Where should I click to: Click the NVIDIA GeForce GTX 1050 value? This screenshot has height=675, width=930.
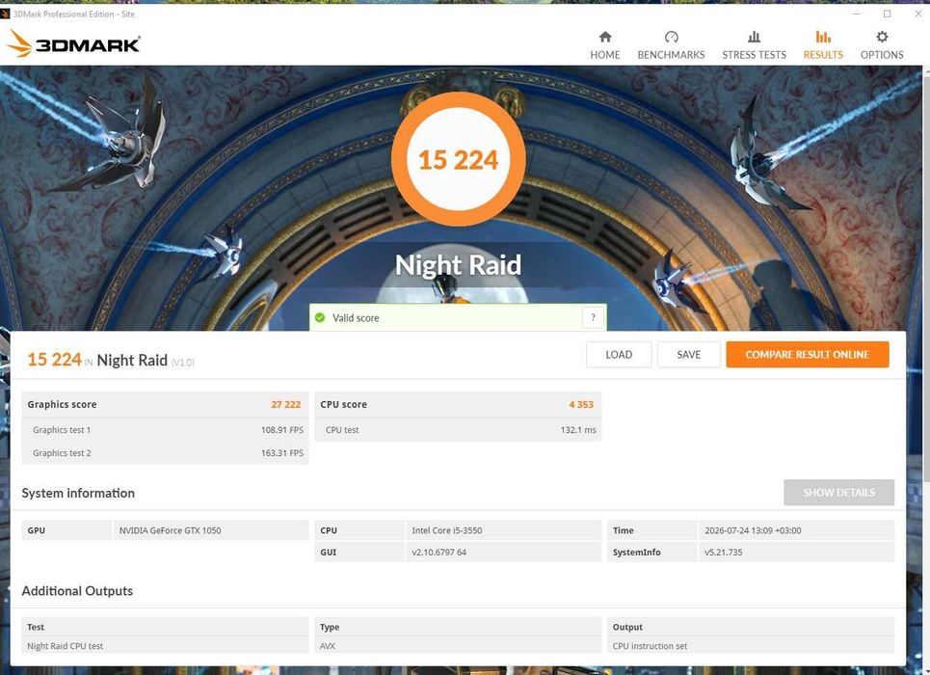[171, 530]
